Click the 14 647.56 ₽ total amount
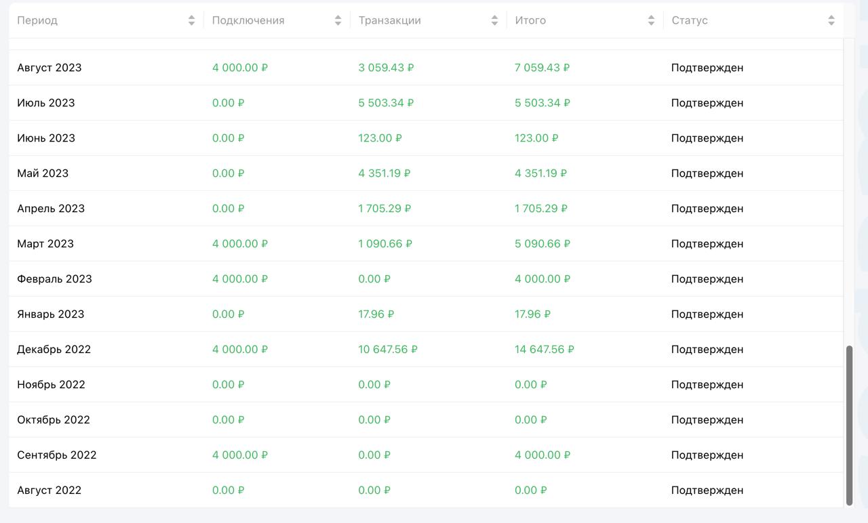The image size is (868, 523). 545,350
